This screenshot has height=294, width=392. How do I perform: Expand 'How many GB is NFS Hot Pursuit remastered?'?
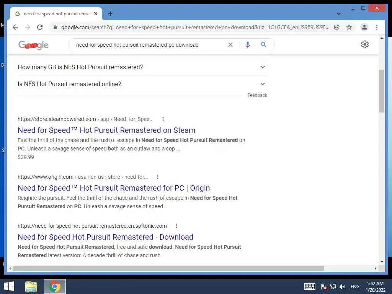point(142,67)
